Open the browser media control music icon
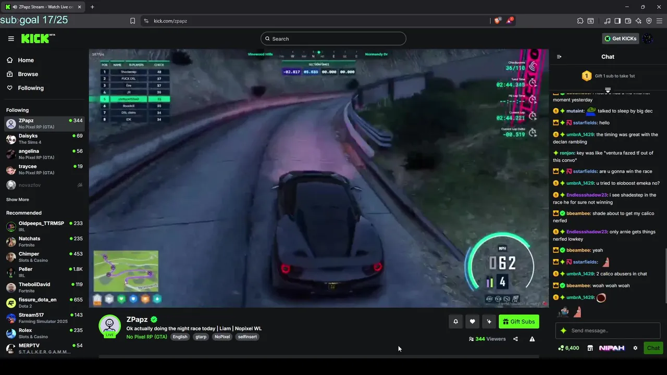 click(x=607, y=21)
